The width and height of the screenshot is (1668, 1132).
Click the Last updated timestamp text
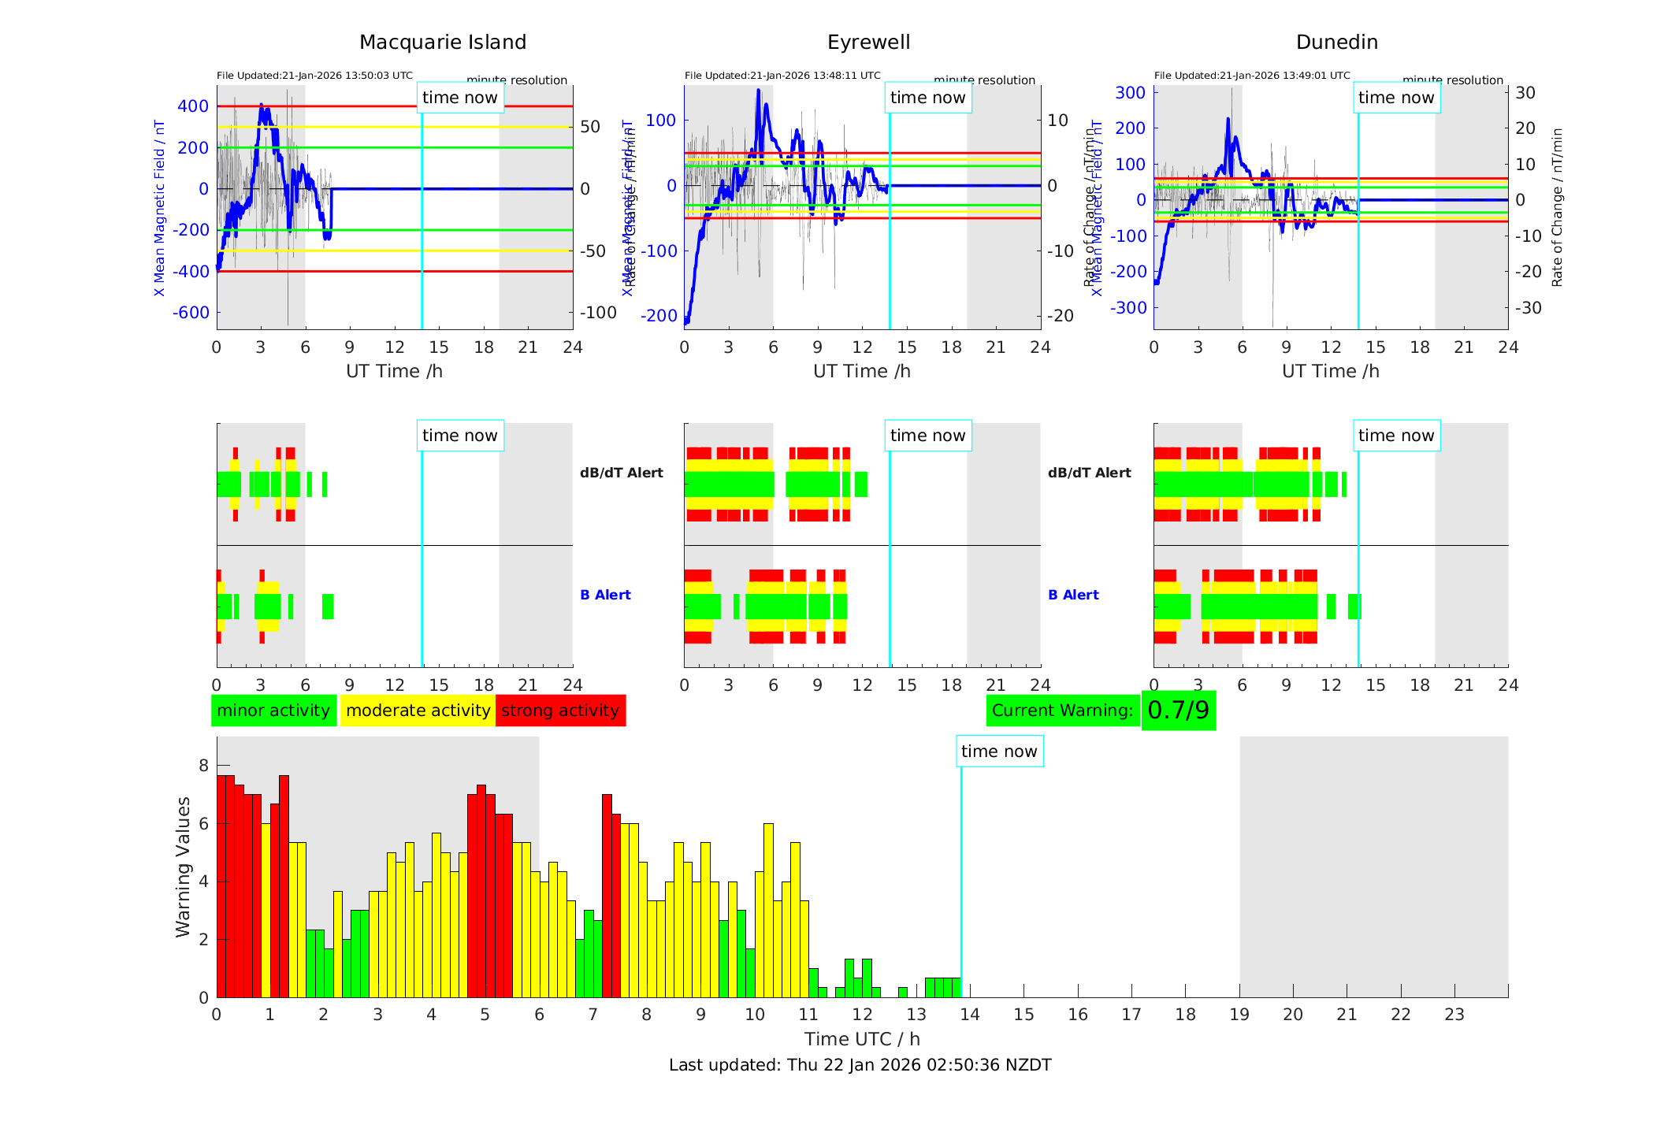pyautogui.click(x=860, y=1065)
